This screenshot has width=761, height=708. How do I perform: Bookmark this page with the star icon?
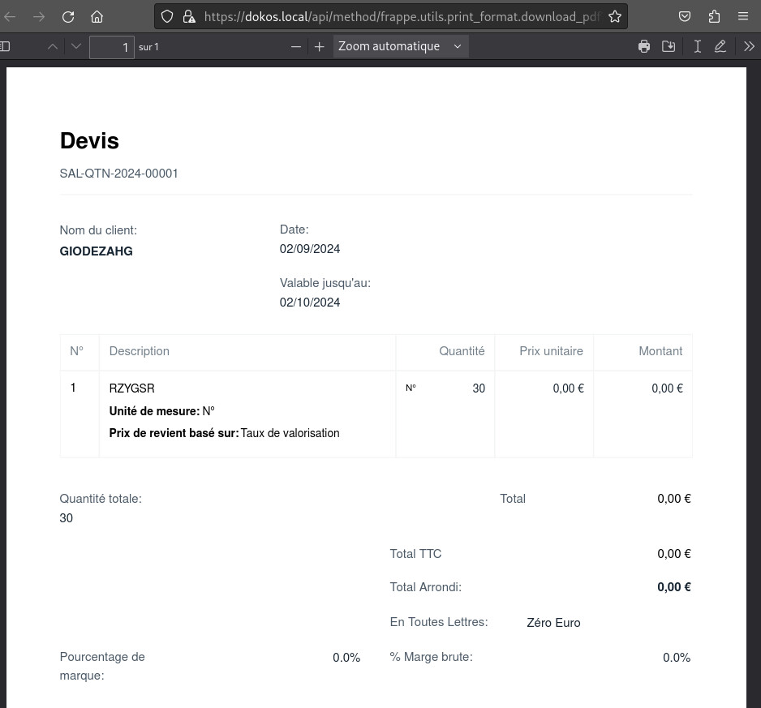tap(614, 17)
